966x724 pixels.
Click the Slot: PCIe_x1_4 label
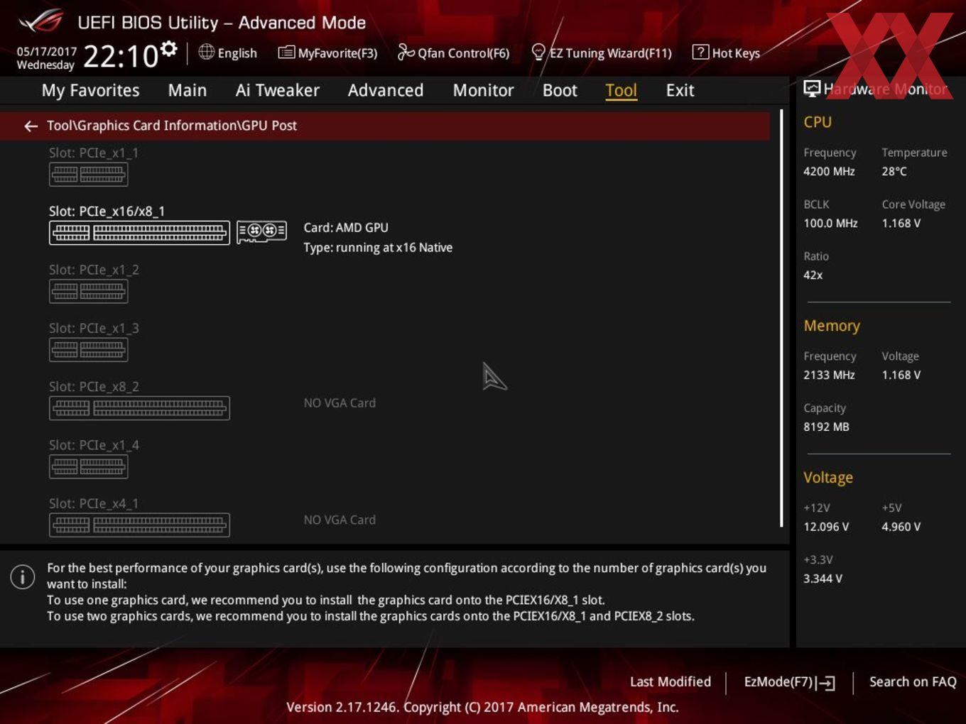tap(94, 445)
